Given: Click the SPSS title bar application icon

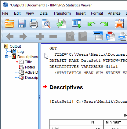Looking at the screenshot, I should pos(5,5).
